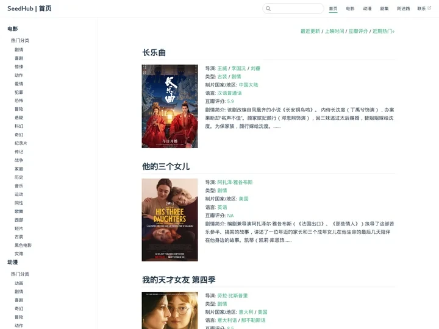Open the 长乐曲 poster thumbnail
The width and height of the screenshot is (439, 329).
[x=170, y=106]
